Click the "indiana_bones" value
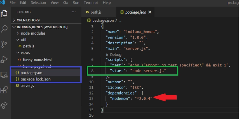The height and width of the screenshot is (119, 240). [140, 32]
